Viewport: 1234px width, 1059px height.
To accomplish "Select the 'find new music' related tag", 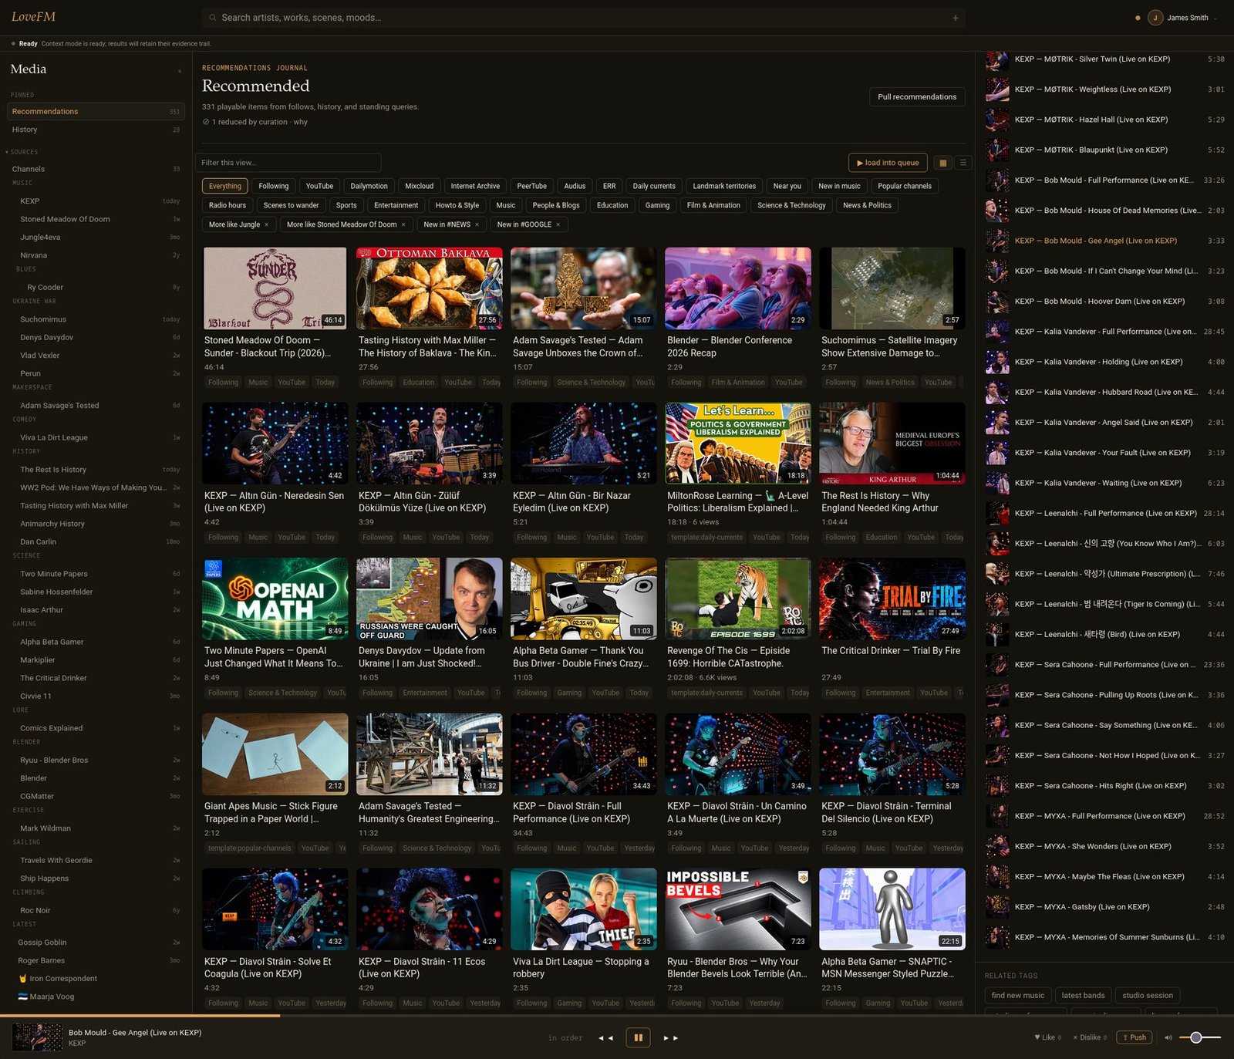I will point(1017,995).
